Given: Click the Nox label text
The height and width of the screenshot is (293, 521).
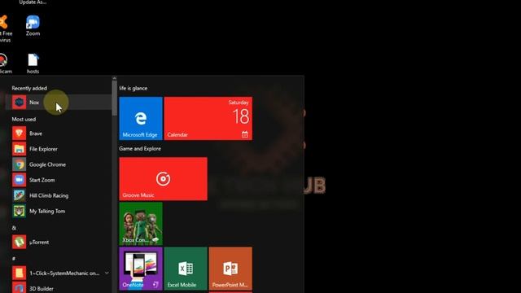Looking at the screenshot, I should [x=34, y=103].
